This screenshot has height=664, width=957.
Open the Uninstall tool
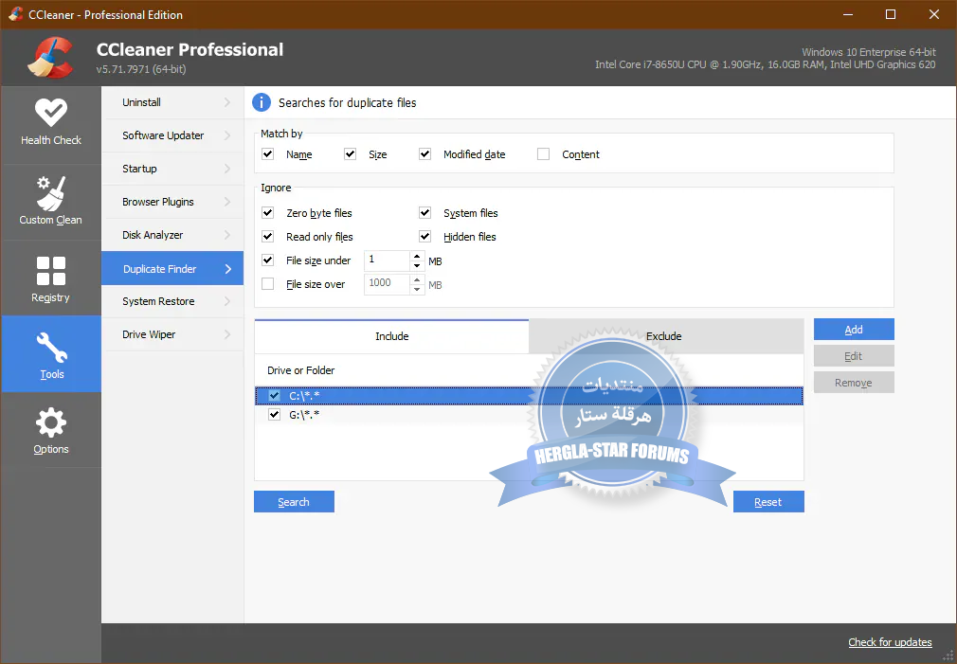[x=172, y=102]
